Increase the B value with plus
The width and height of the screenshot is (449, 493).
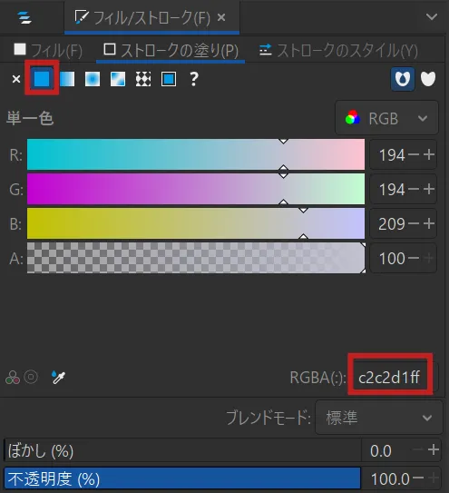[429, 224]
